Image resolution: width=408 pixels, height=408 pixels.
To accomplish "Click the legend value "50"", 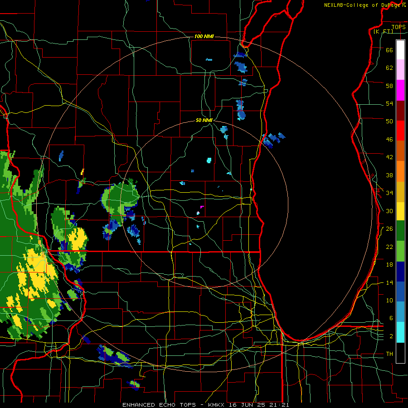I will 389,121.
